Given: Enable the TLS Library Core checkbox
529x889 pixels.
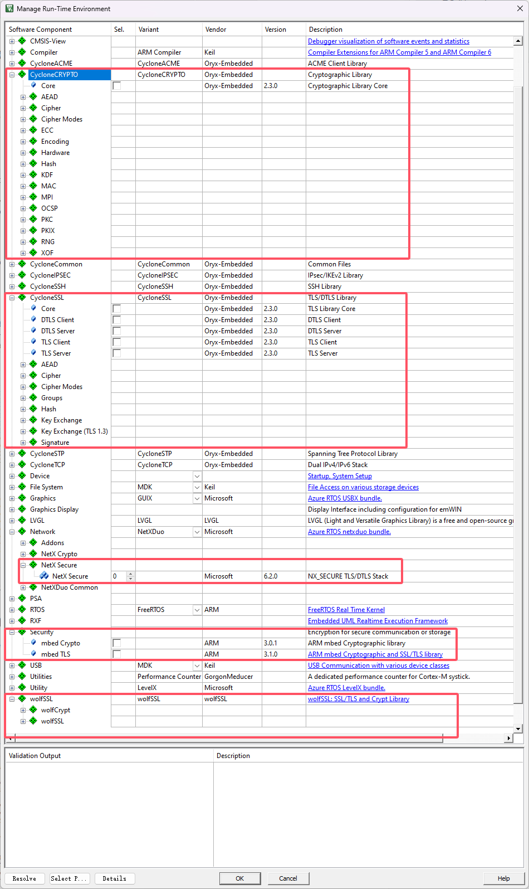Looking at the screenshot, I should coord(117,309).
